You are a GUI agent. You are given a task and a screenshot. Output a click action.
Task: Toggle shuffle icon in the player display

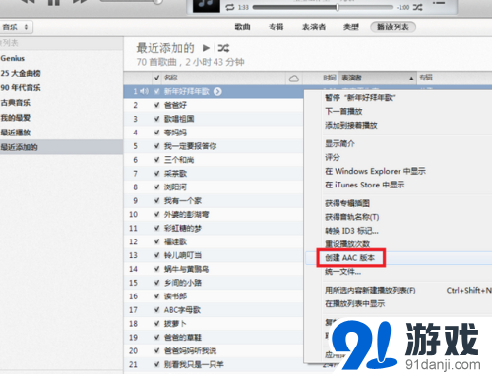417,7
